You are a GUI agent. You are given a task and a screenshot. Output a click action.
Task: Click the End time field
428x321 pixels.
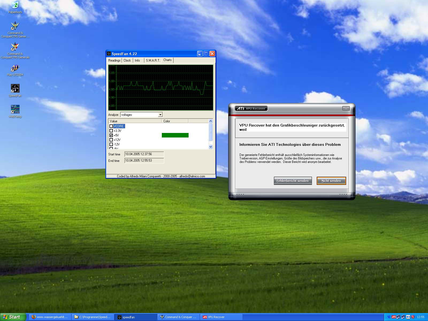tap(144, 160)
